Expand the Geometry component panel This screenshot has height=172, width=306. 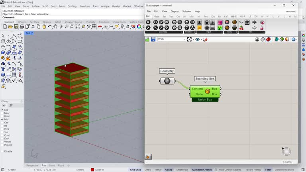[x=182, y=32]
